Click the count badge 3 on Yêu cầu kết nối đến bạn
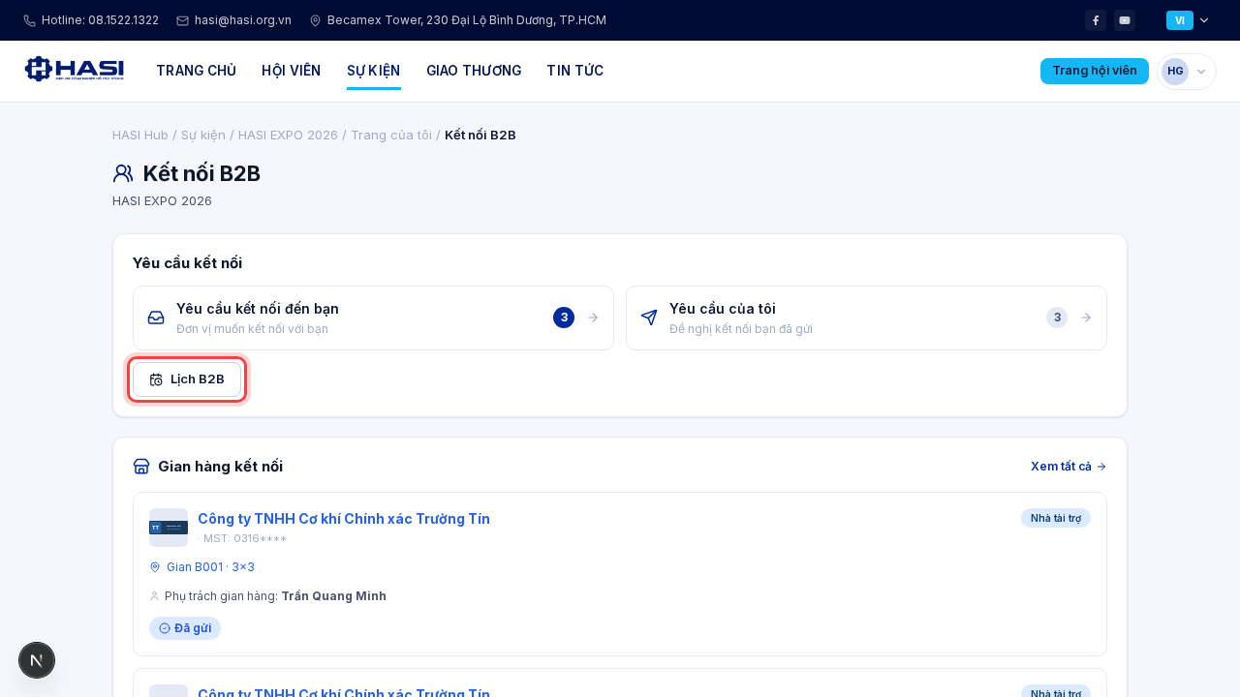This screenshot has width=1240, height=697. click(564, 318)
